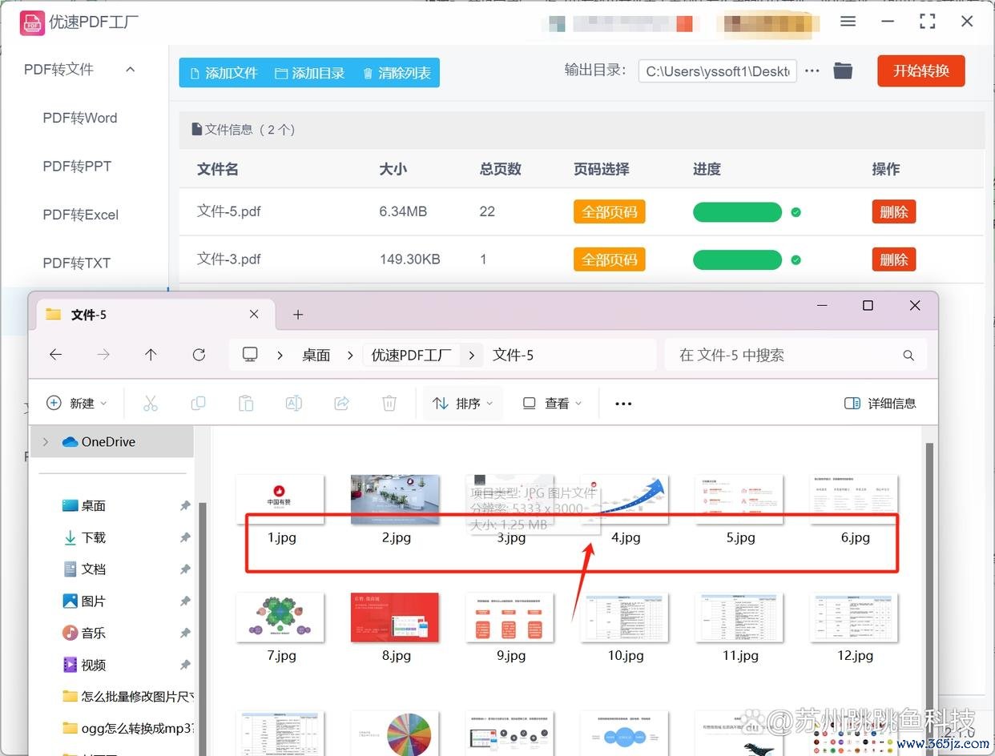Open the output folder icon
This screenshot has height=756, width=995.
click(x=843, y=70)
